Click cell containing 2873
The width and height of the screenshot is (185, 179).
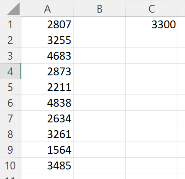pos(47,71)
